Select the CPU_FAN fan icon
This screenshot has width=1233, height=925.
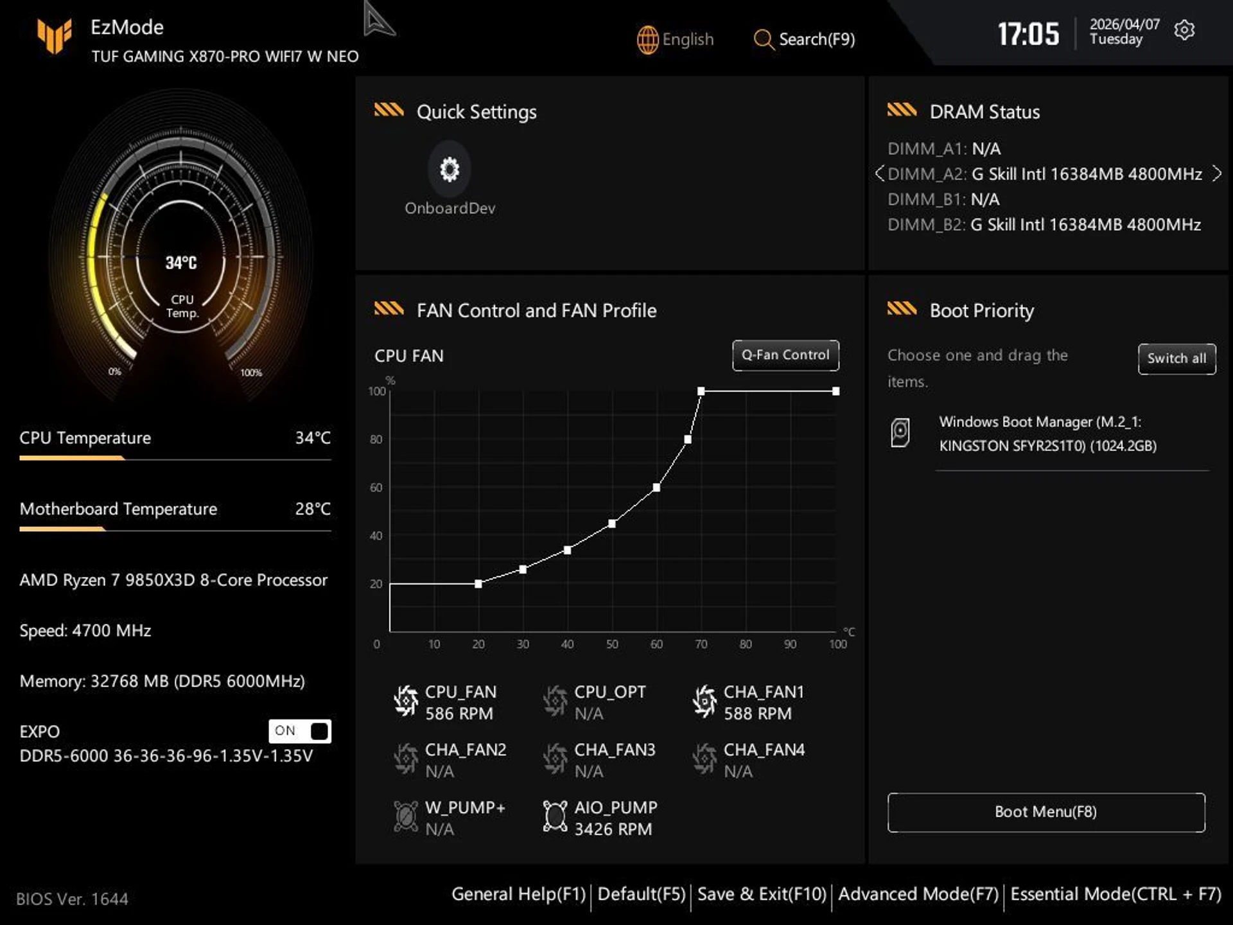coord(405,701)
